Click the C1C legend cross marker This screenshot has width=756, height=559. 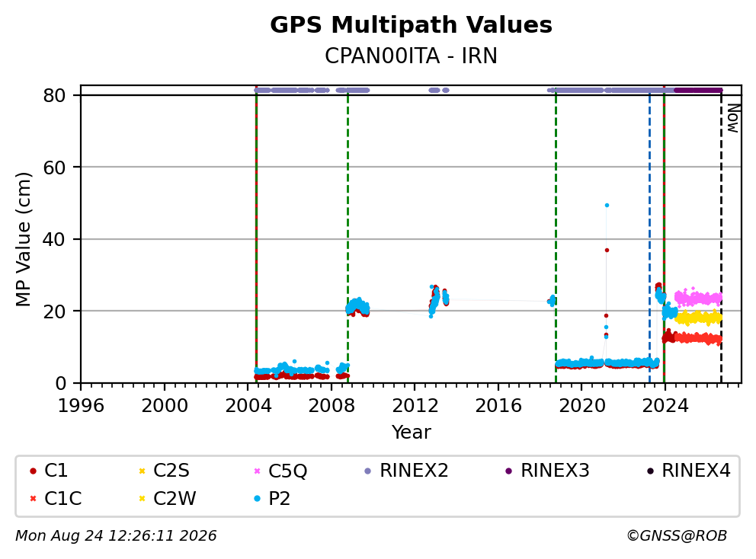tap(33, 499)
